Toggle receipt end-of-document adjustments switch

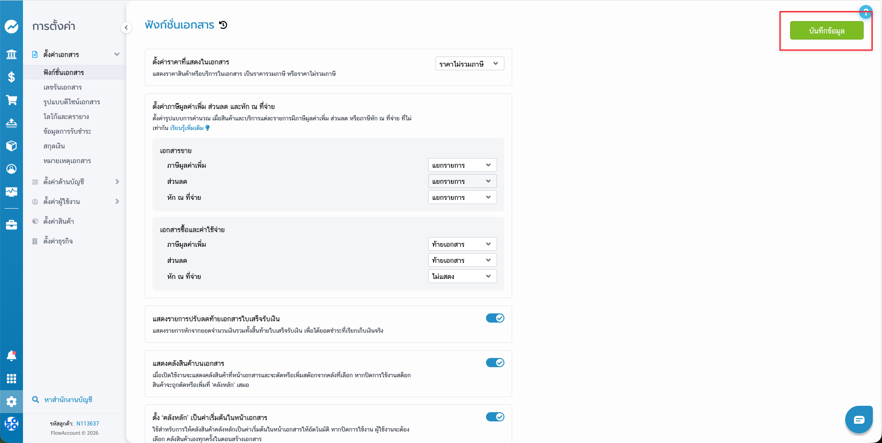pyautogui.click(x=495, y=318)
